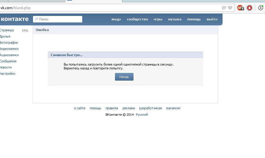Open the вакансии footer link
Viewport: 265px width, 158px height.
[173, 108]
